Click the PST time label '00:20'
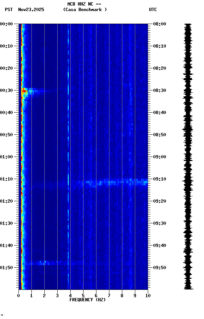Image resolution: width=204 pixels, height=319 pixels. coord(6,68)
